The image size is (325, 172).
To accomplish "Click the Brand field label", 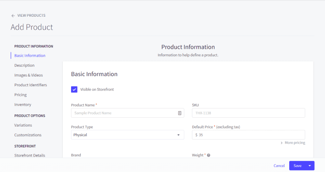I will [76, 155].
